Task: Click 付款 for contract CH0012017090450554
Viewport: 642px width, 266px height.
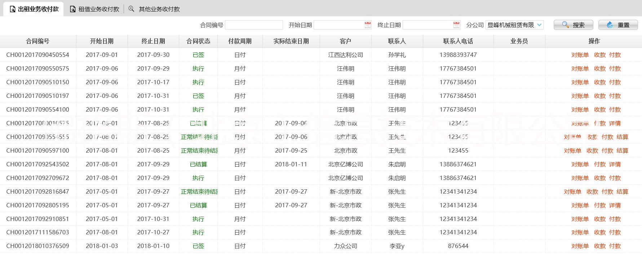Action: (x=615, y=55)
